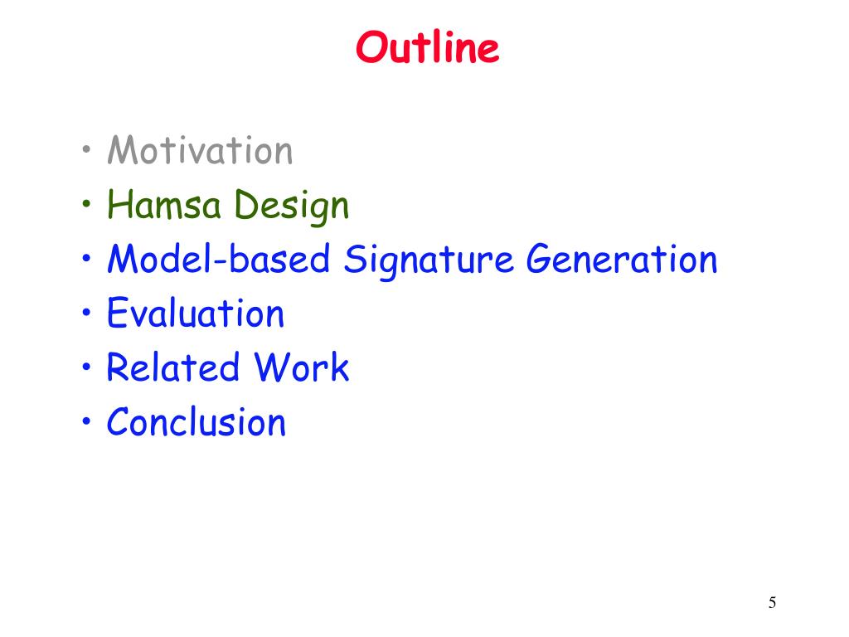This screenshot has width=849, height=637.
Task: Click the word Hamsa
Action: click(x=164, y=204)
